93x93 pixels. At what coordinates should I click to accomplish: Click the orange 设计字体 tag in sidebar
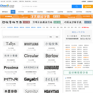68,57
